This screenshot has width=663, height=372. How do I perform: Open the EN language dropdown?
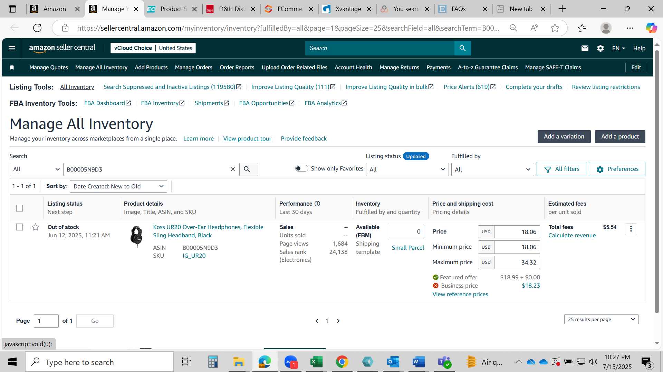618,48
